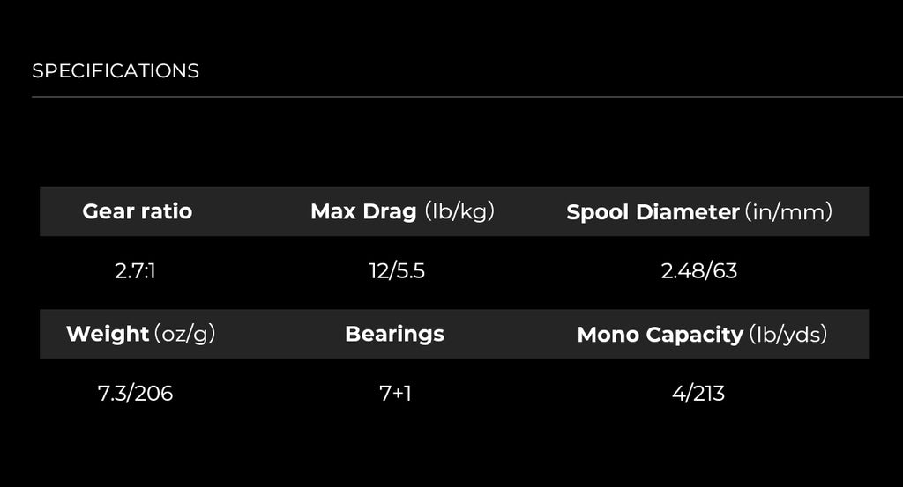Select the 7+1 bearings value
Viewport: 903px width, 487px height.
pos(396,393)
